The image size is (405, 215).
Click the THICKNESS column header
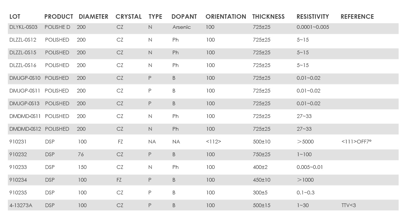(x=268, y=16)
